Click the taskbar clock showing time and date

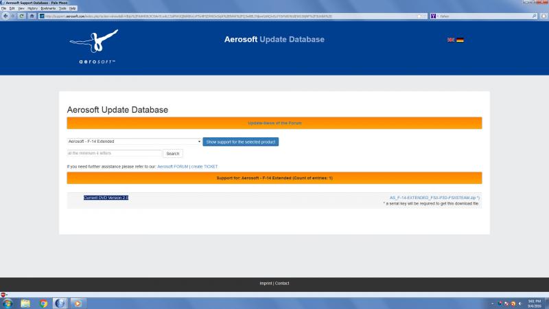pos(535,304)
